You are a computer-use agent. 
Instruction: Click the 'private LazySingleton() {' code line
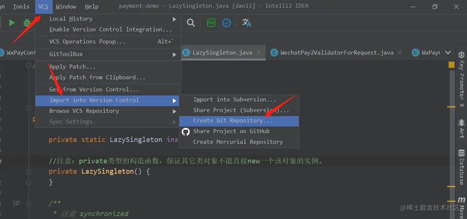(99, 171)
